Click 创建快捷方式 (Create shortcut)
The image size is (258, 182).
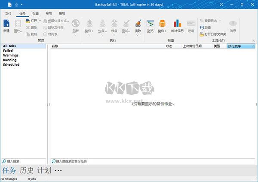click(56, 21)
